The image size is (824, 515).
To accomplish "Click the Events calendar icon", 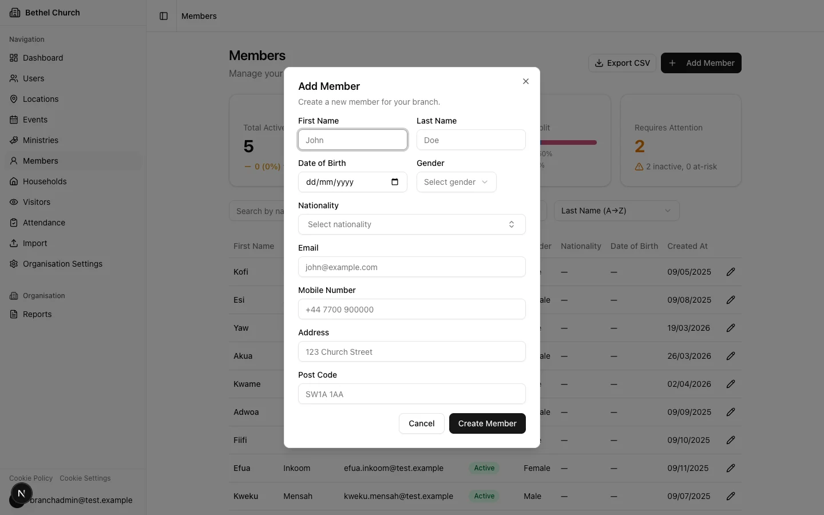I will coord(14,120).
